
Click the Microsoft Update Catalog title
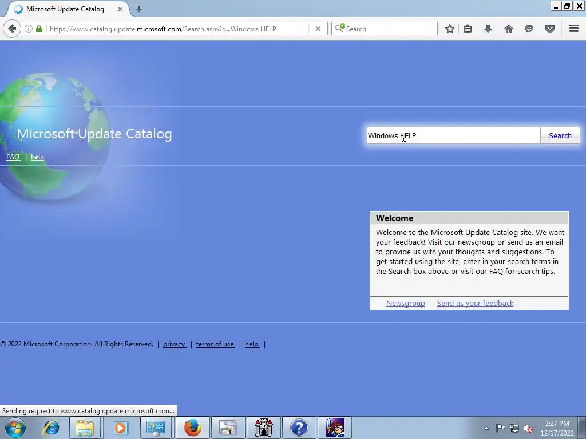click(94, 134)
